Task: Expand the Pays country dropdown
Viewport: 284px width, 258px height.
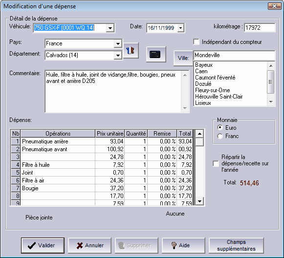Action: click(118, 44)
